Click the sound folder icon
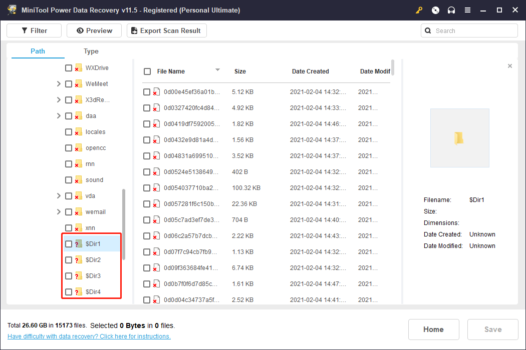The image size is (526, 350). (79, 180)
